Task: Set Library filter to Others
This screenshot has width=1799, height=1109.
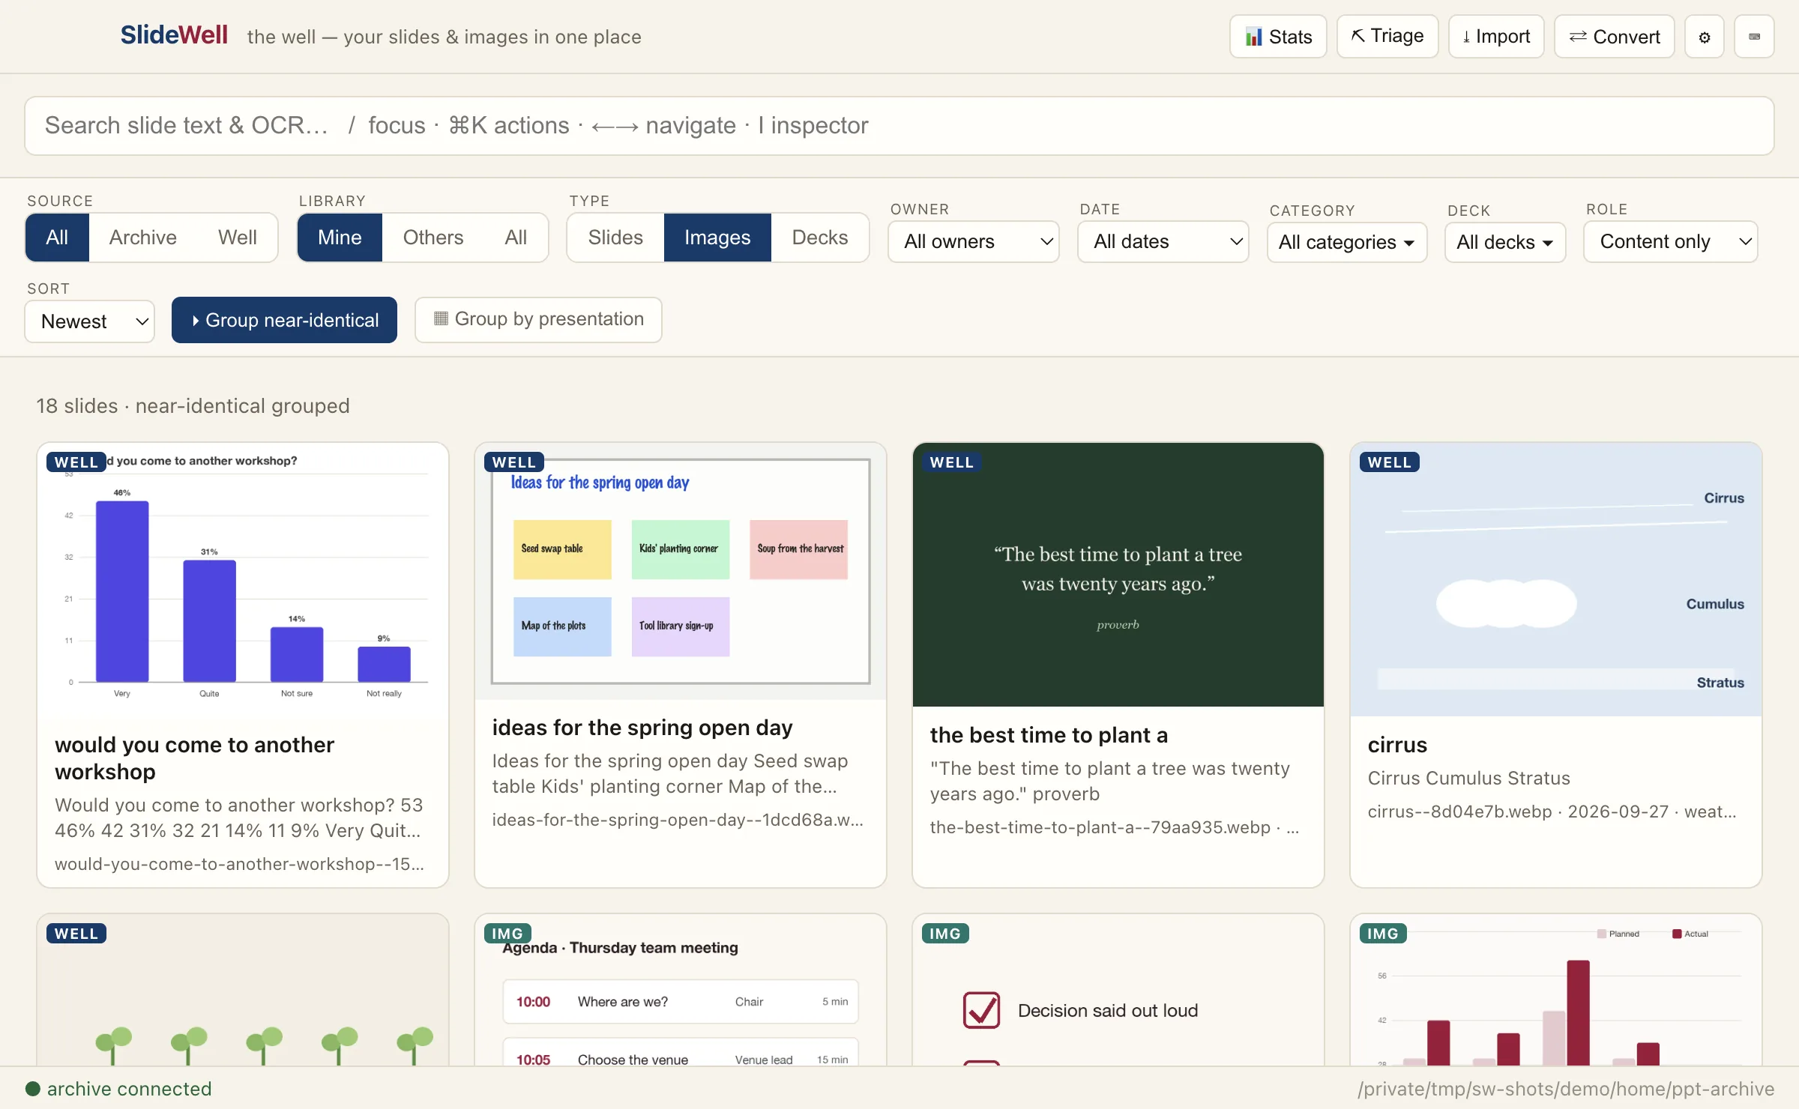Action: tap(433, 238)
